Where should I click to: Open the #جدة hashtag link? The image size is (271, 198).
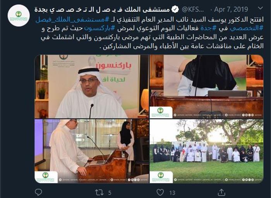tap(206, 28)
